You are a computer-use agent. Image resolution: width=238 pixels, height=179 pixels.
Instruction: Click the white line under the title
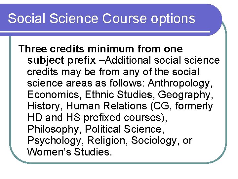coord(105,32)
